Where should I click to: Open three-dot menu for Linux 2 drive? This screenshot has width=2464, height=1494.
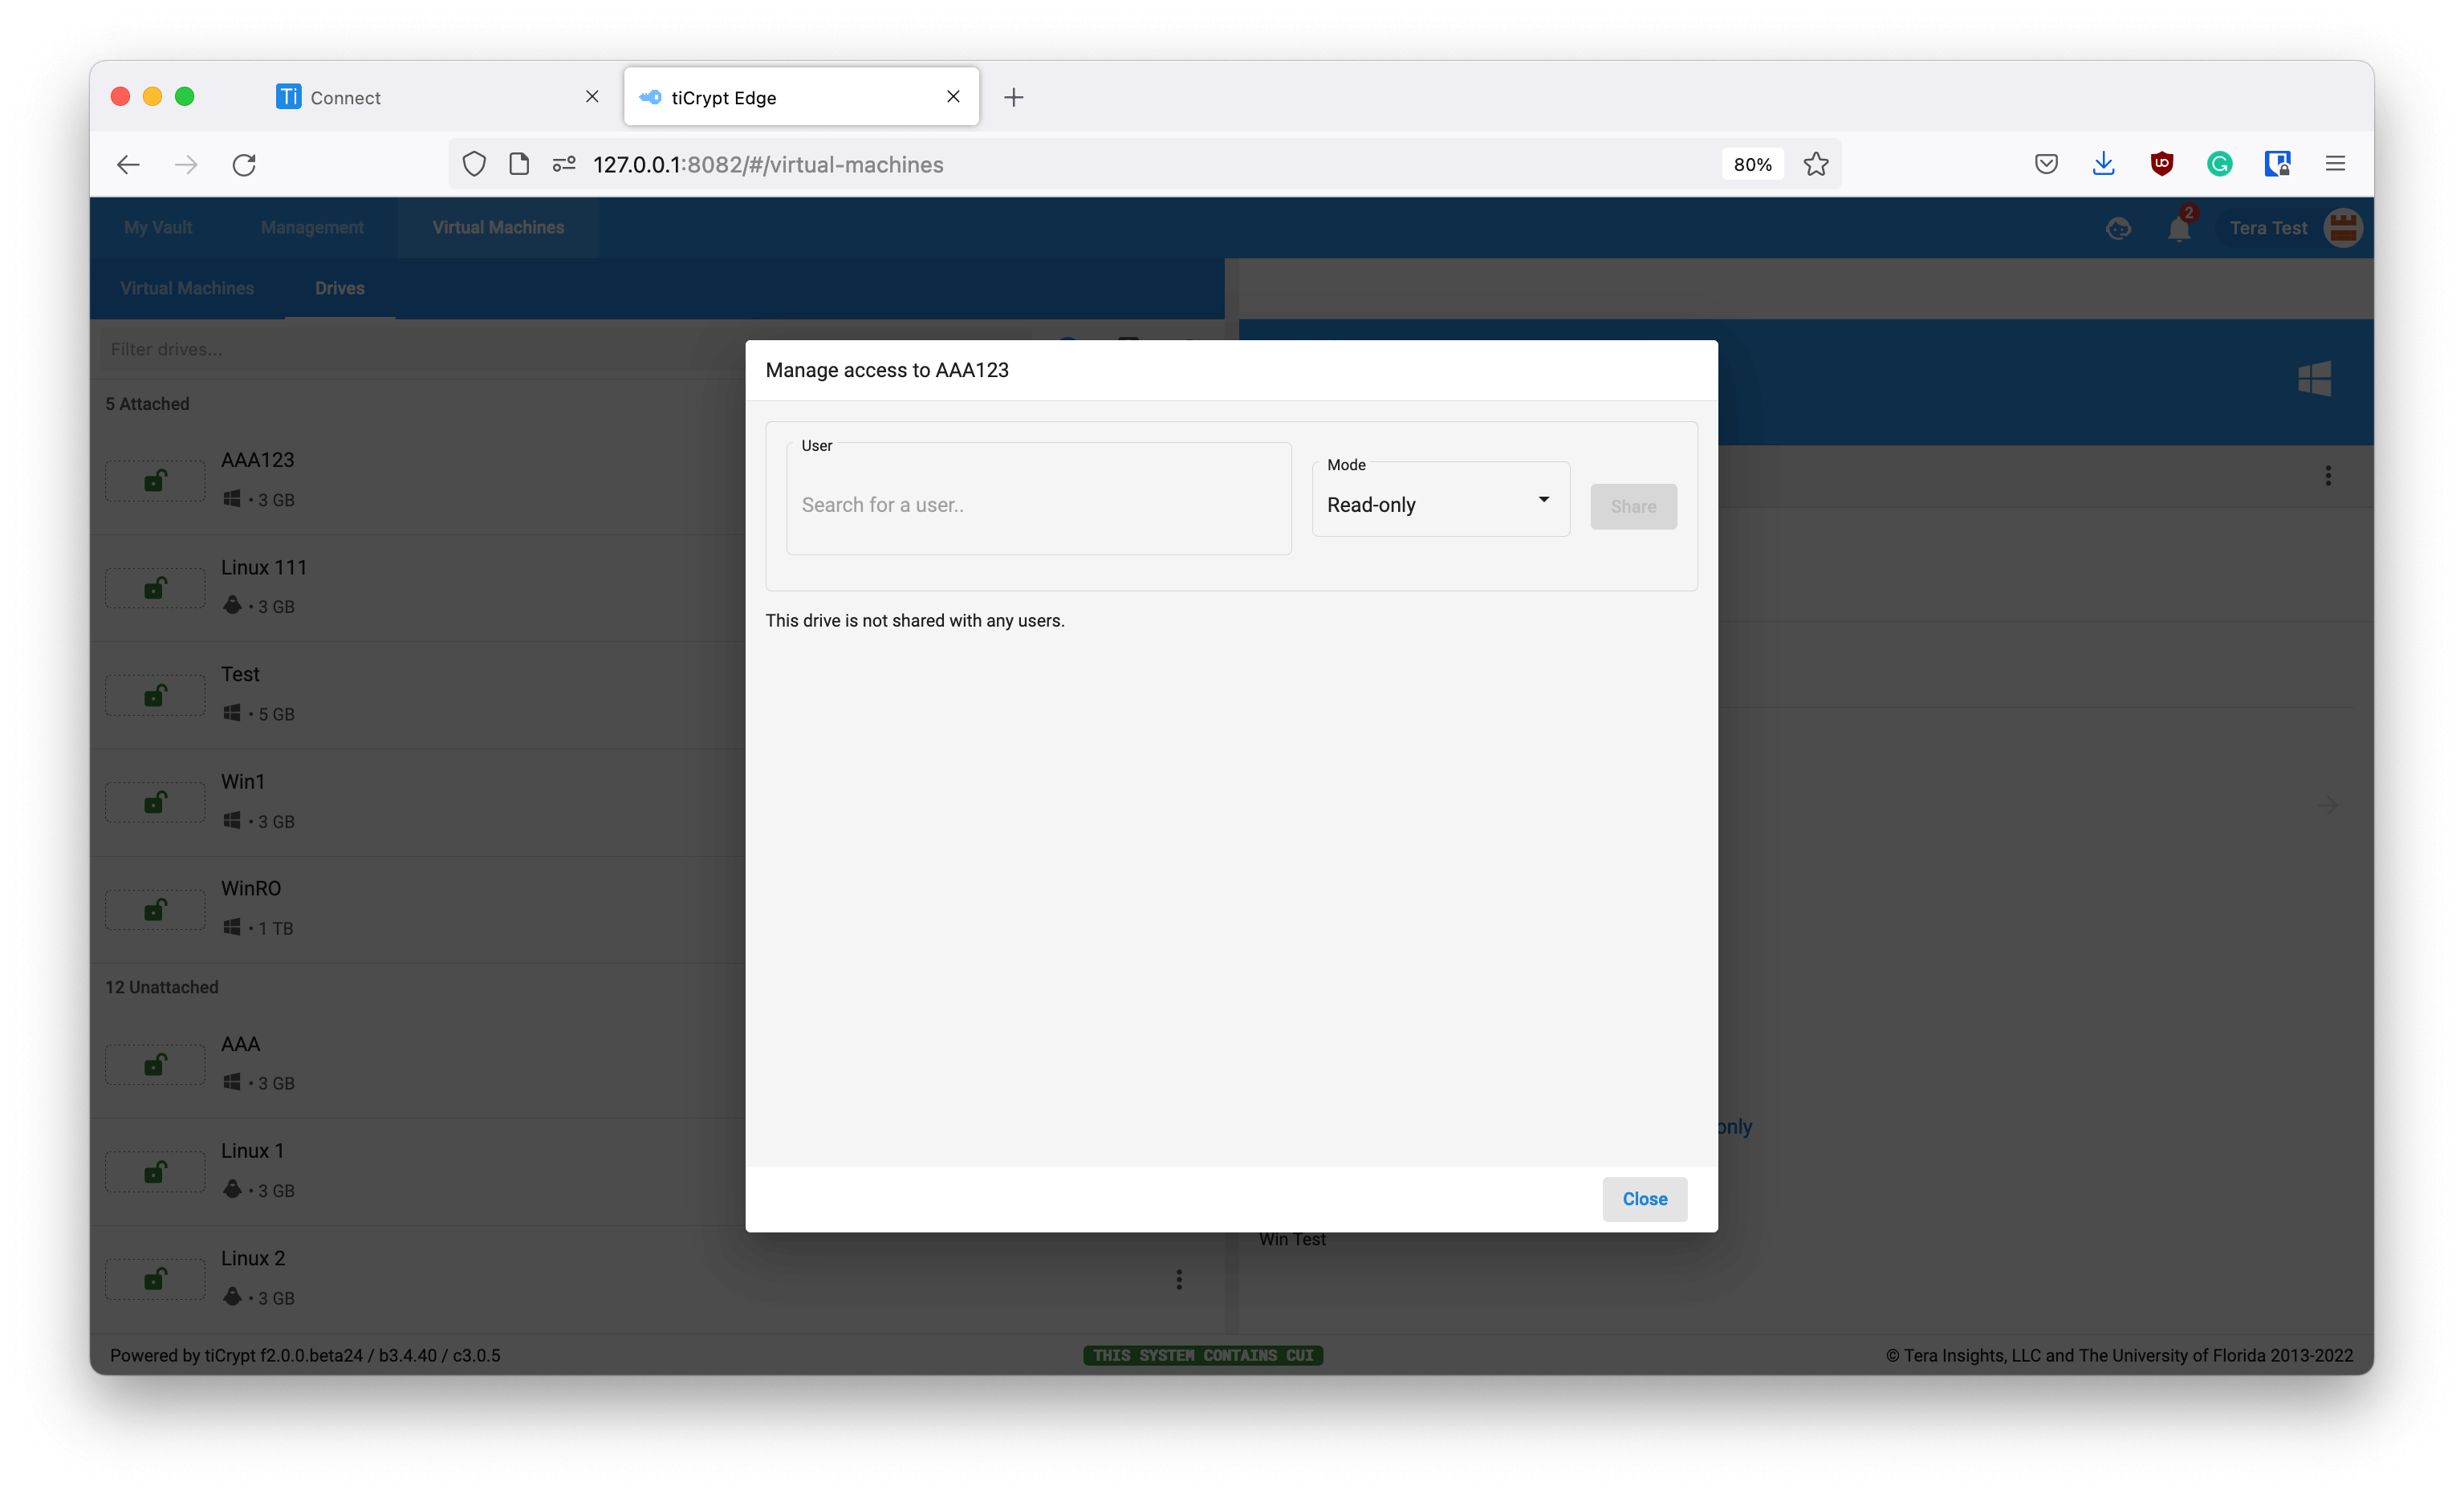(1179, 1279)
